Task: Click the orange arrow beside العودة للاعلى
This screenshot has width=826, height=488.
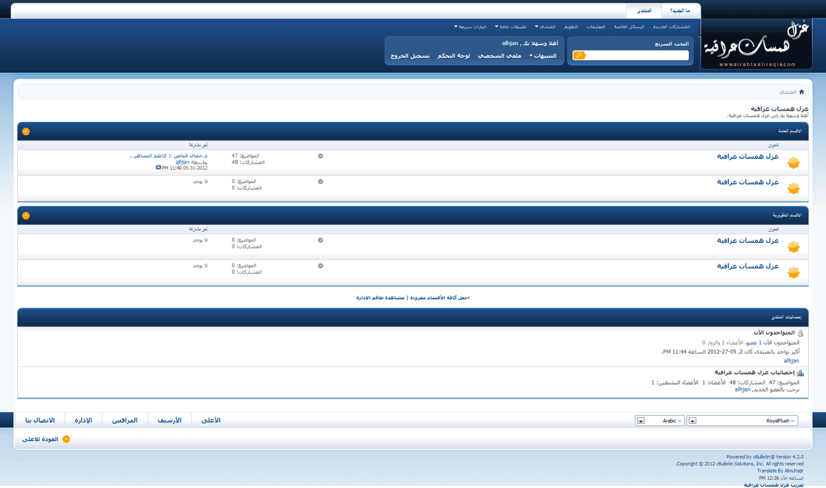Action: tap(66, 439)
